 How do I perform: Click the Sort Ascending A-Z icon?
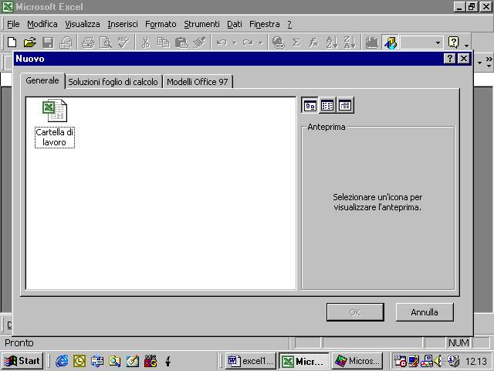click(332, 43)
